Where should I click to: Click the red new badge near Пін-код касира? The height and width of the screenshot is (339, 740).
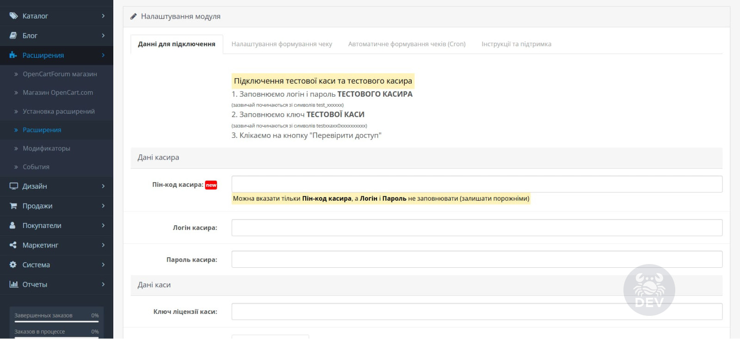pyautogui.click(x=211, y=185)
